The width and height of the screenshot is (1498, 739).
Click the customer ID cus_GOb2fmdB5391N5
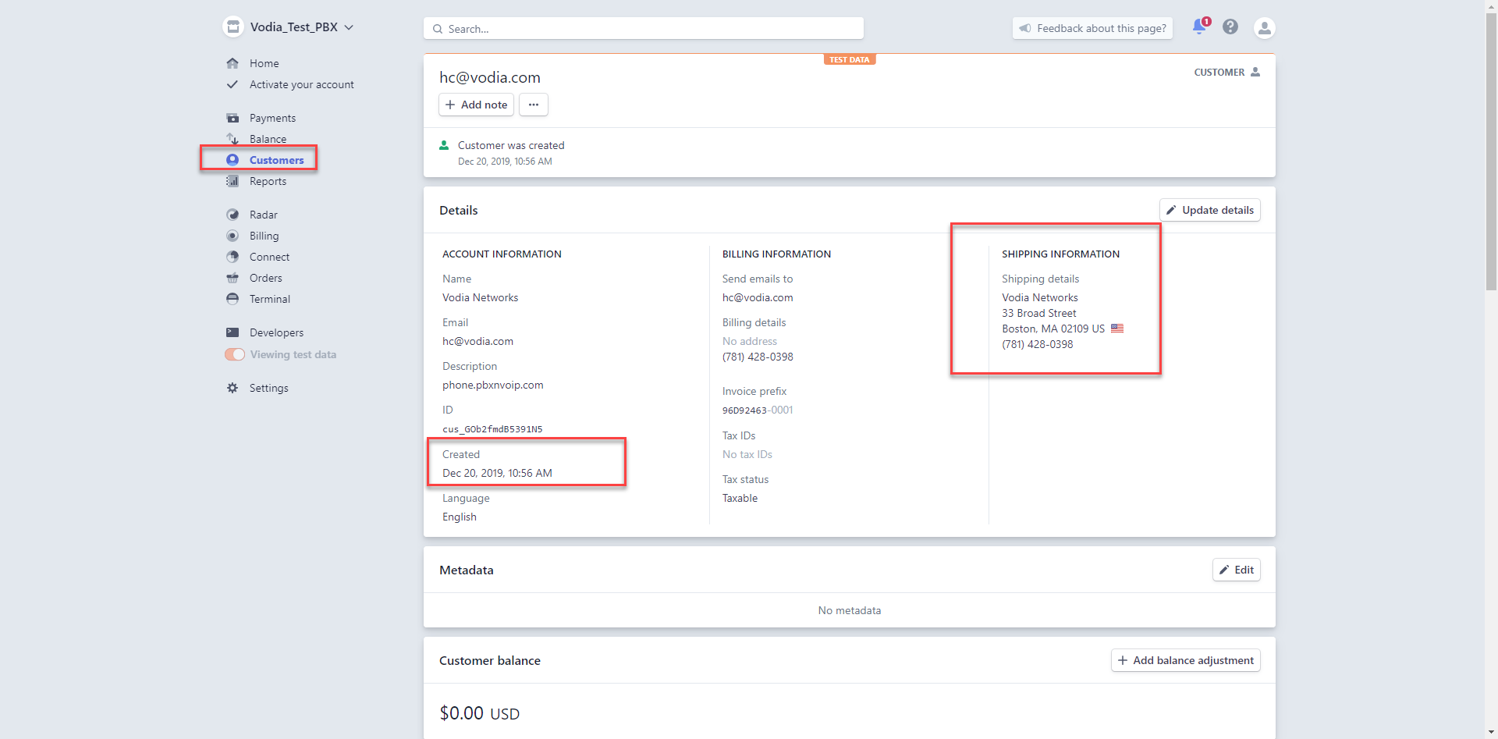(x=492, y=429)
